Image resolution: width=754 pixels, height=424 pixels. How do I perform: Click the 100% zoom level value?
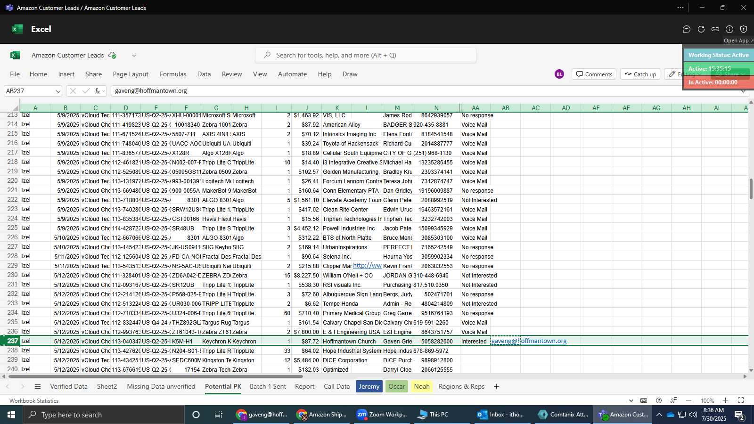tap(707, 400)
